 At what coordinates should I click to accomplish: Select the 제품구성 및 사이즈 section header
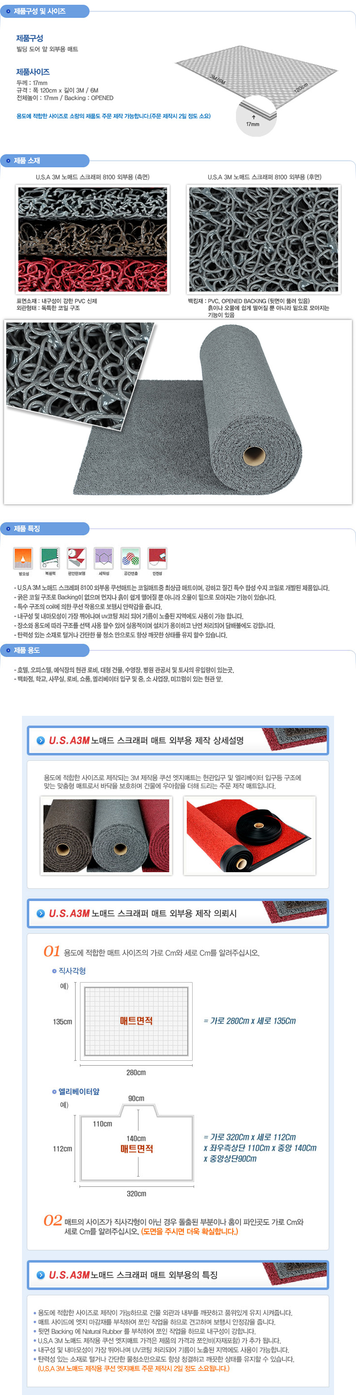click(45, 11)
